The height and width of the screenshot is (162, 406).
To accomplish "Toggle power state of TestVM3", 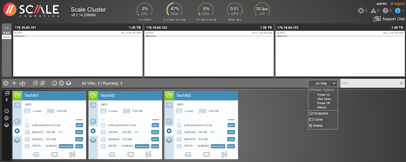I will [x=169, y=96].
